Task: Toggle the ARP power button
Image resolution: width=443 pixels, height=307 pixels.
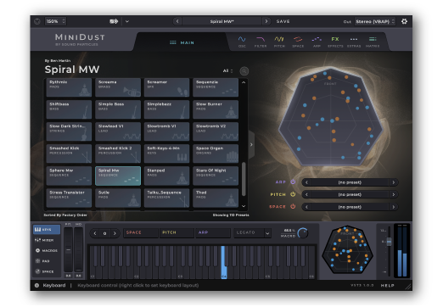Action: pos(293,181)
